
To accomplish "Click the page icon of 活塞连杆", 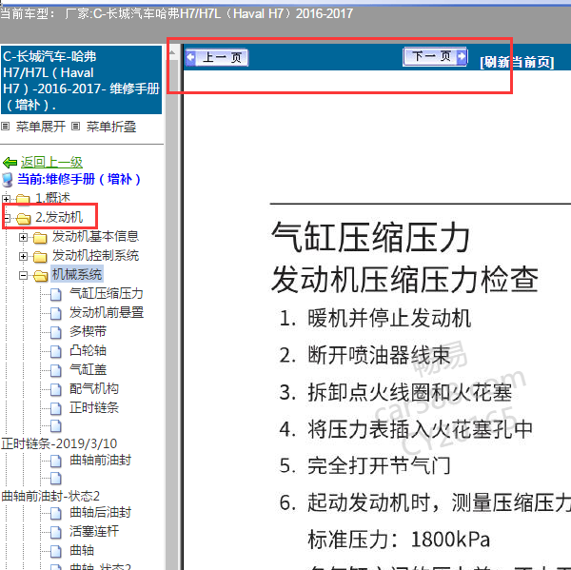I will pyautogui.click(x=56, y=533).
